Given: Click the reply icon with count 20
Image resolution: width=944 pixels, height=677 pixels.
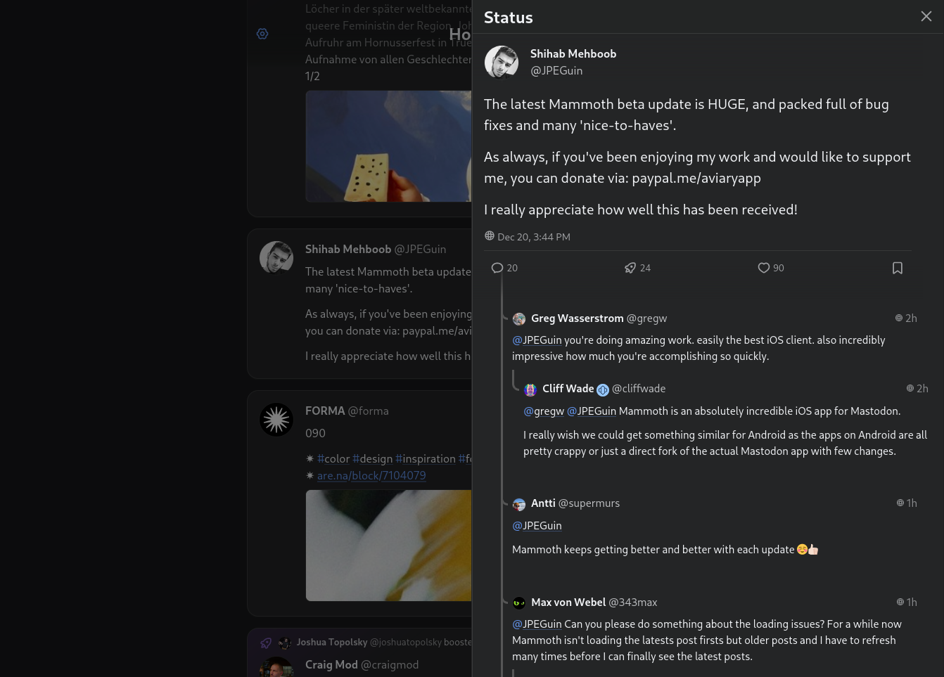Looking at the screenshot, I should tap(497, 268).
